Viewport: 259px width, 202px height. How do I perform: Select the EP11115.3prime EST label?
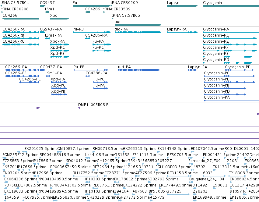148,155
